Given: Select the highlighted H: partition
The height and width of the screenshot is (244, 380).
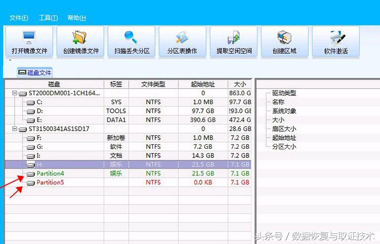Looking at the screenshot, I should (128, 165).
